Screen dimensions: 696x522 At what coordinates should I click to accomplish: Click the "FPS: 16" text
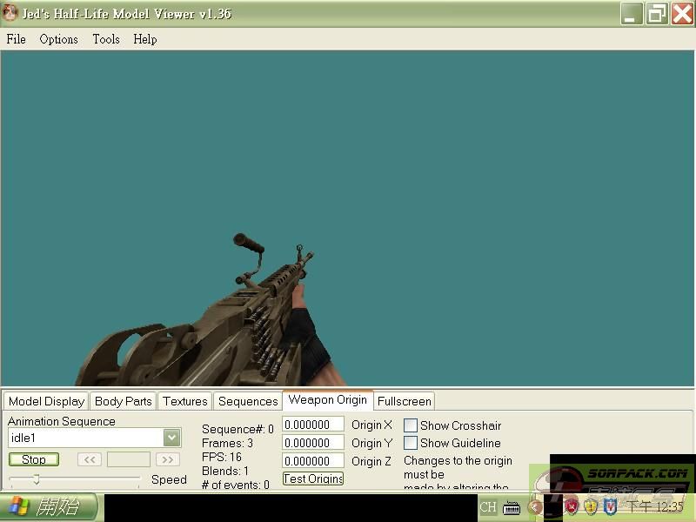[222, 457]
